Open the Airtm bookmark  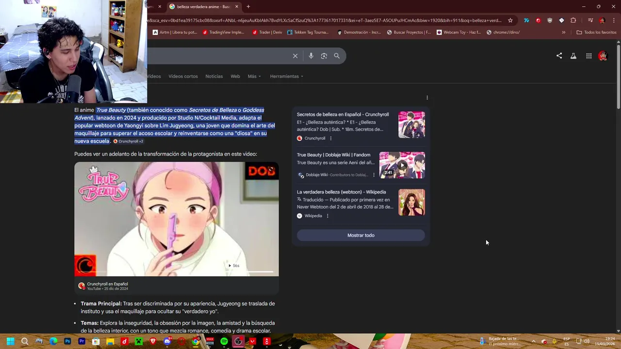tap(175, 32)
